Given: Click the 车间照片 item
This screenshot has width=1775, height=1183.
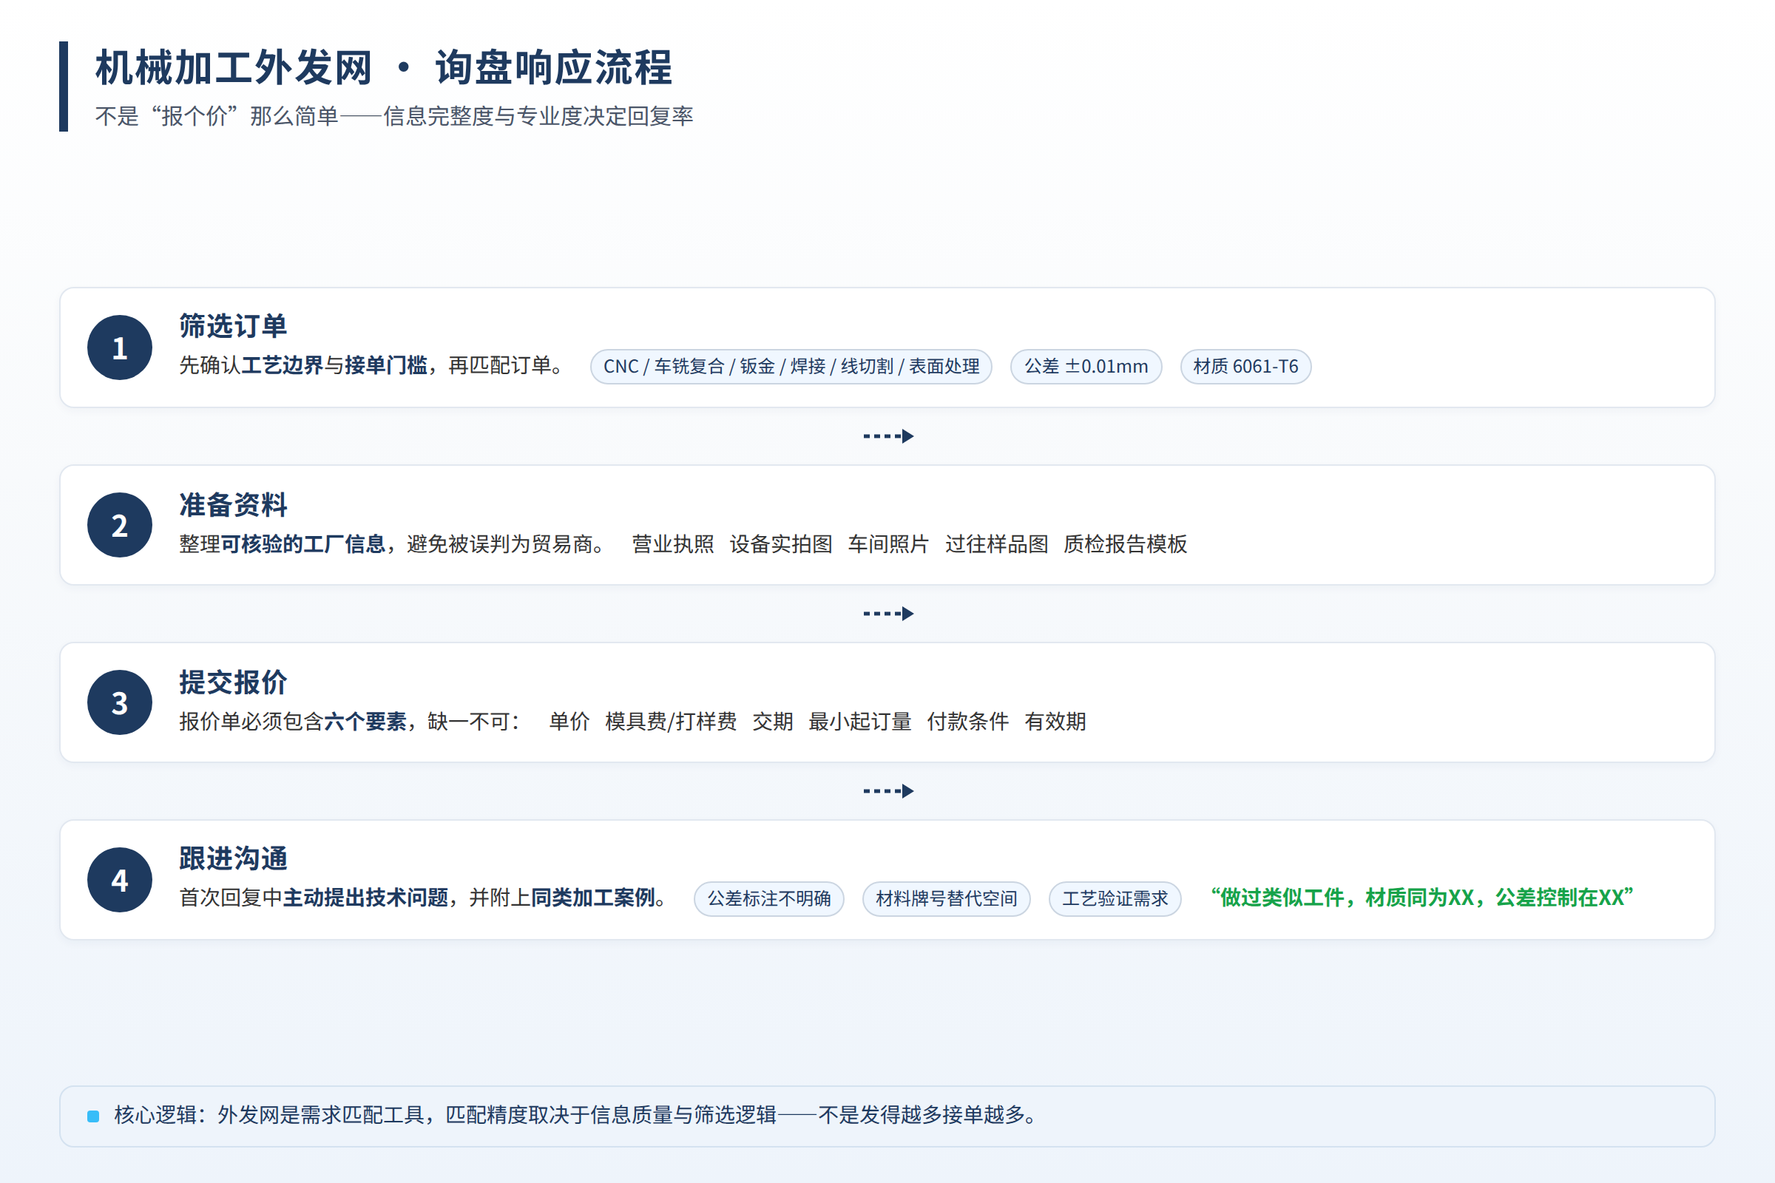Looking at the screenshot, I should [888, 544].
